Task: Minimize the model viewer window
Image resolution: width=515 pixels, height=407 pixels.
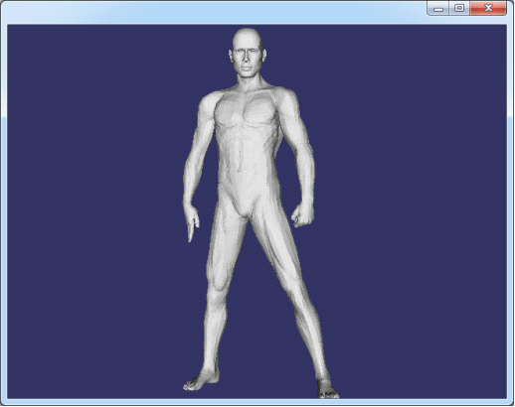Action: (438, 8)
